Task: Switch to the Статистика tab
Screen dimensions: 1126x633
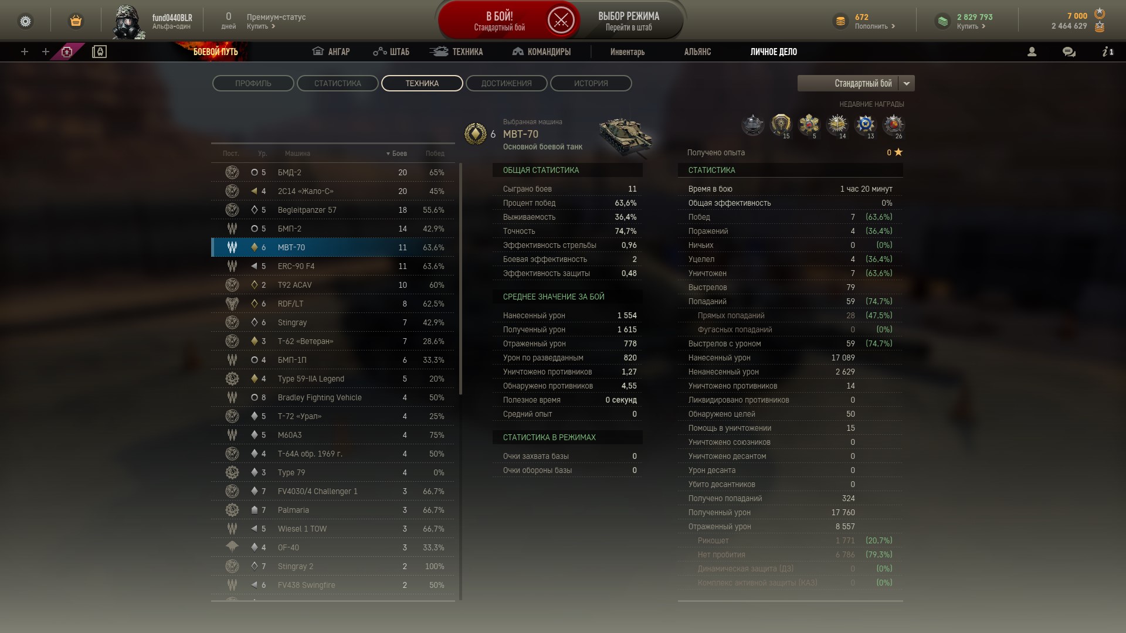Action: (338, 83)
